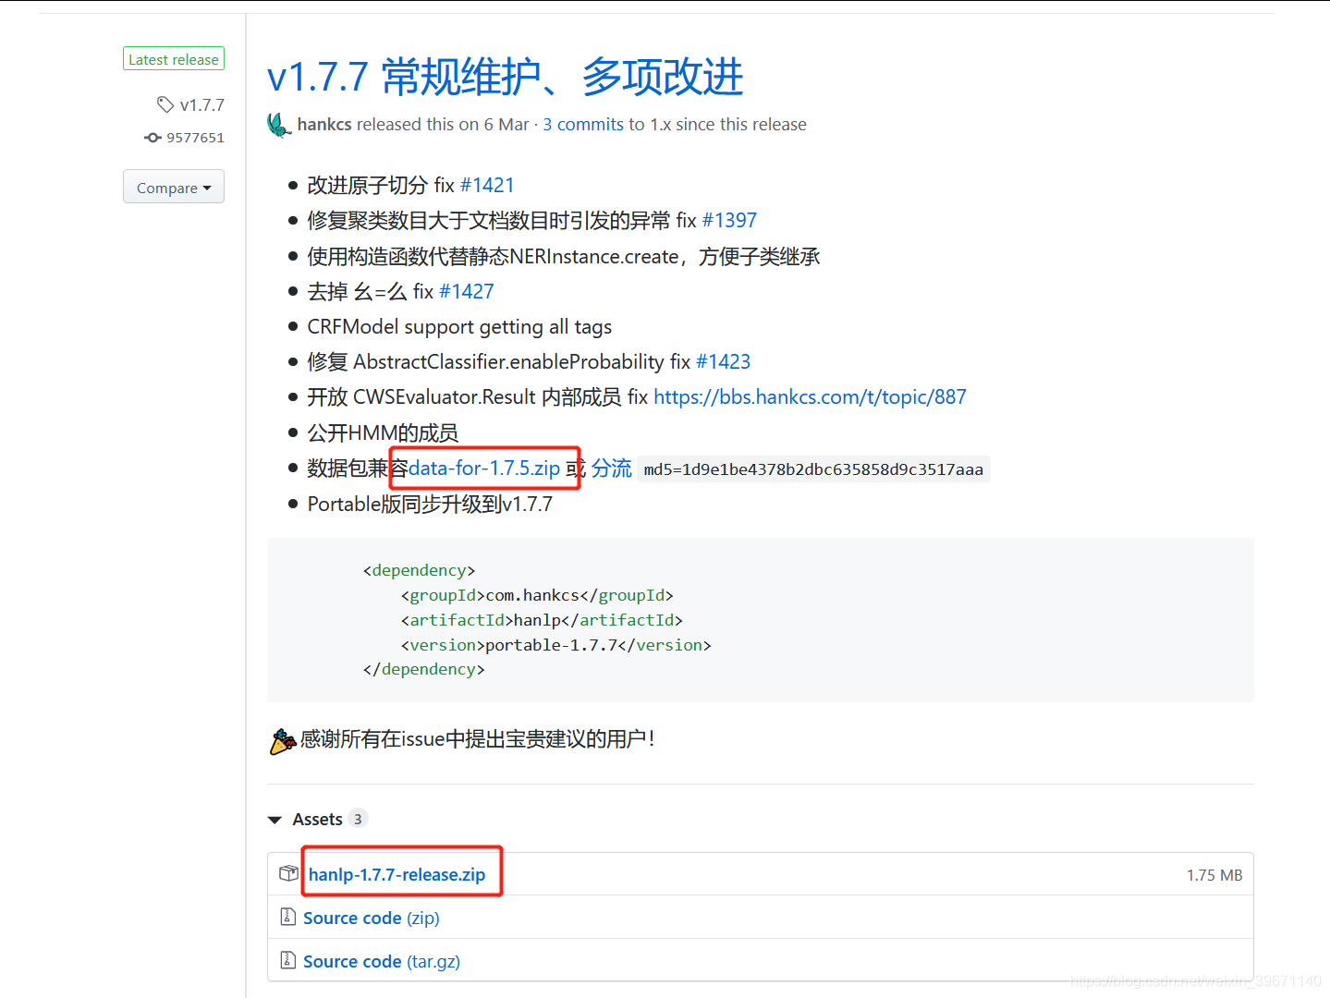Click the version portable-1.7.7 line

tap(555, 645)
